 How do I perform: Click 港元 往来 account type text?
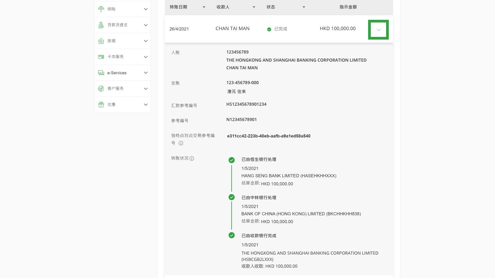tap(236, 91)
